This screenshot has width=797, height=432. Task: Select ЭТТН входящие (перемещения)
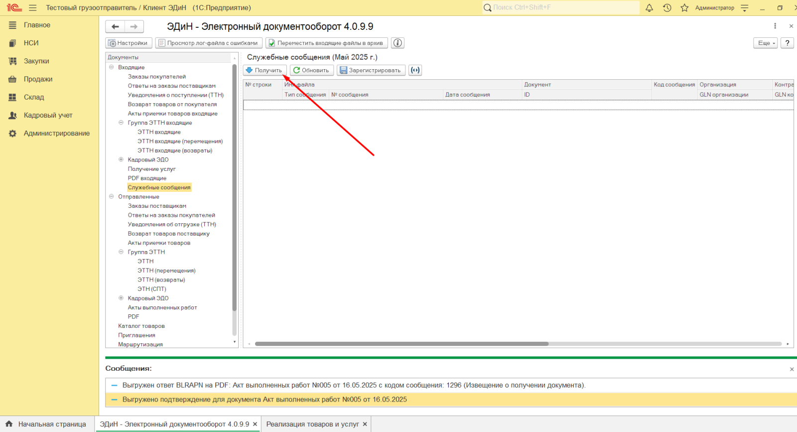[180, 142]
